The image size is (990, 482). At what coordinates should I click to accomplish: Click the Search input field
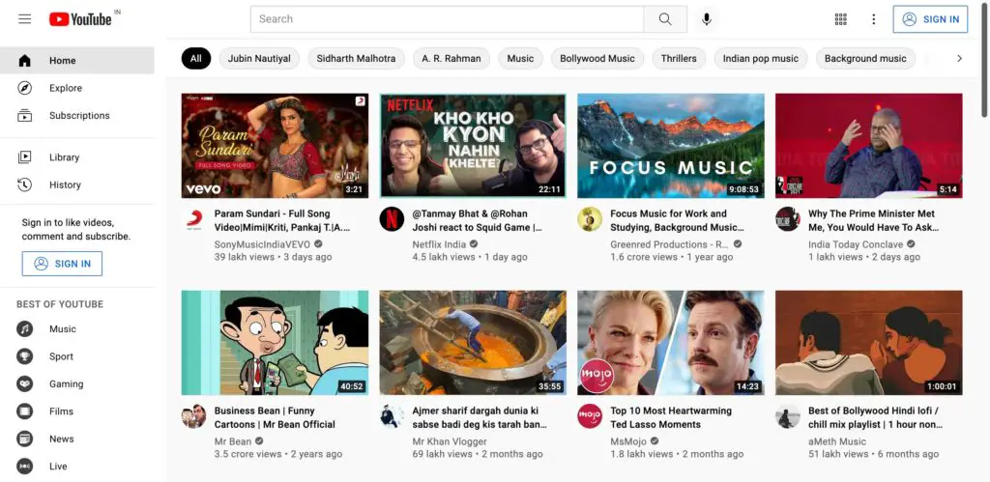[x=447, y=19]
